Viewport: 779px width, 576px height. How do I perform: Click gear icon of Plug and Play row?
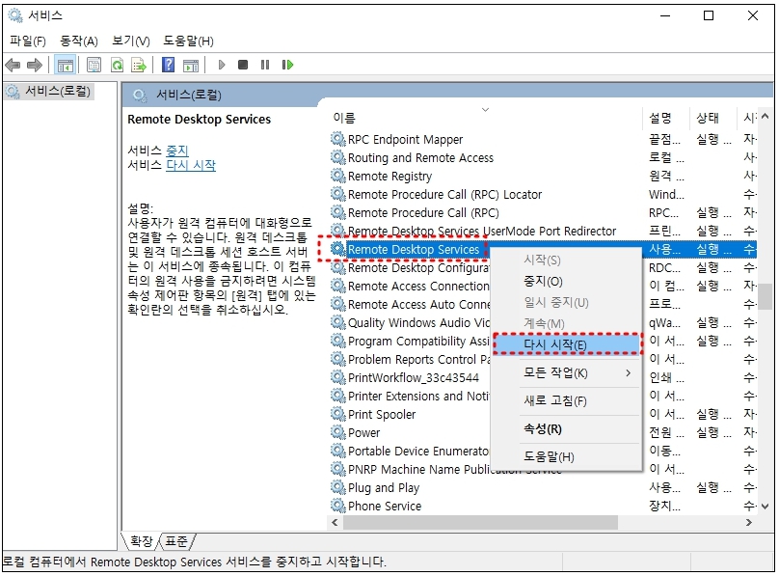[x=337, y=487]
